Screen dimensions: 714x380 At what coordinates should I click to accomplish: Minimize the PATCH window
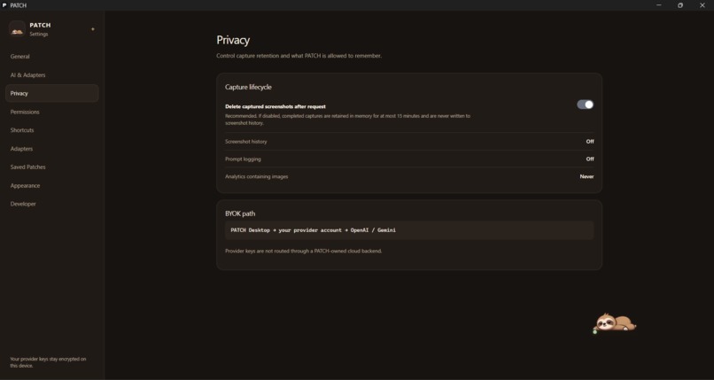point(658,5)
